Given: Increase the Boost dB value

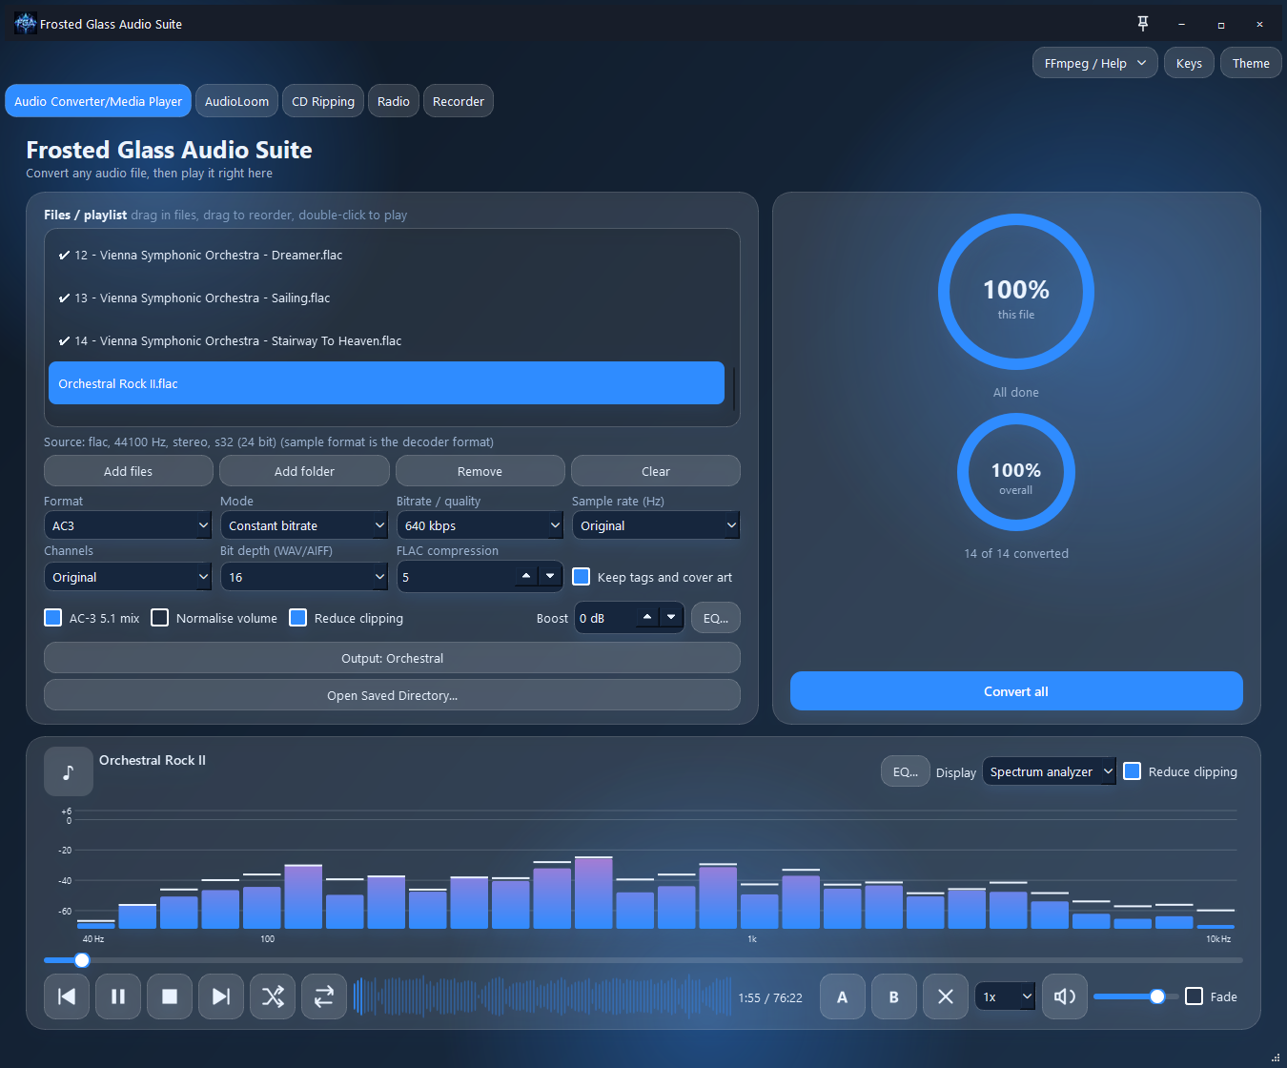Looking at the screenshot, I should [x=647, y=617].
